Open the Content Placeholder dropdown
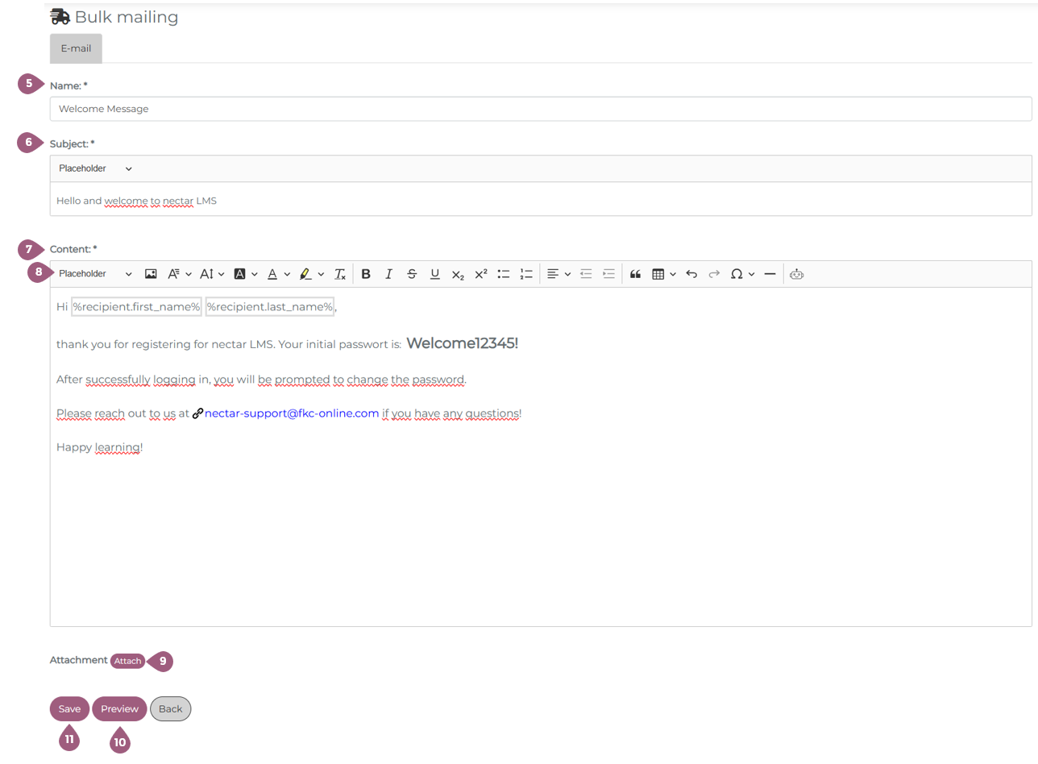The height and width of the screenshot is (764, 1038). coord(95,274)
